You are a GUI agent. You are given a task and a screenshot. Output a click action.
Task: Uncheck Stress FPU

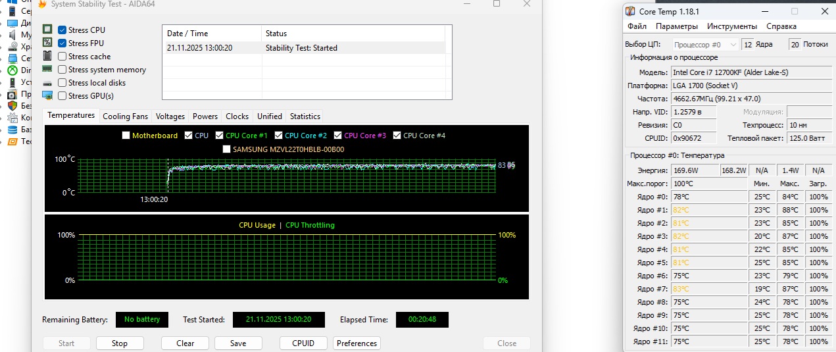(62, 43)
